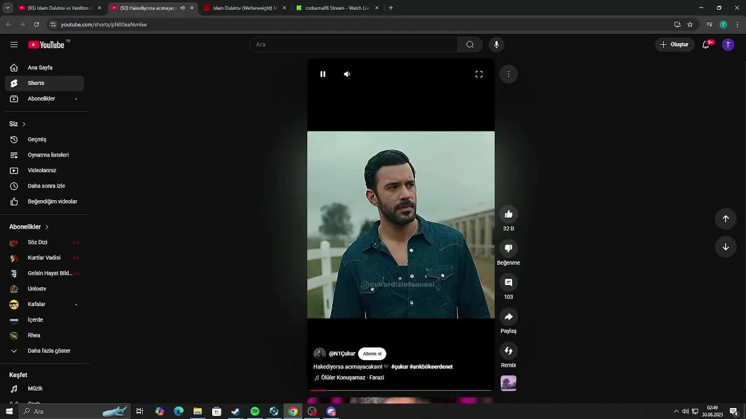Open the three-dot more options menu beside video
Screen dimensions: 746x419
(509, 74)
